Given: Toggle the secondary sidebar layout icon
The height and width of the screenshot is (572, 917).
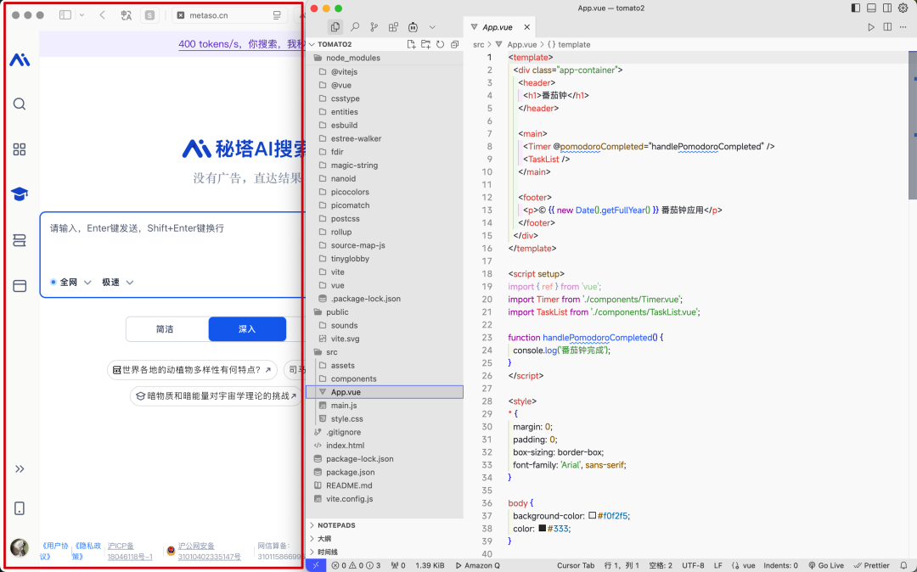Looking at the screenshot, I should (x=887, y=8).
